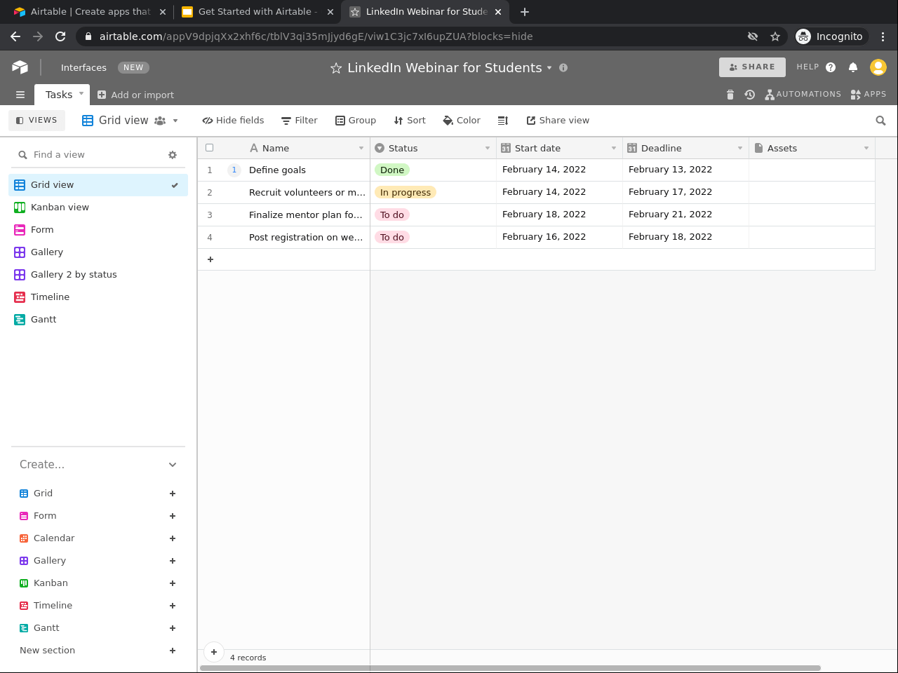Click plus to create a Timeline view
The height and width of the screenshot is (673, 898).
[173, 606]
